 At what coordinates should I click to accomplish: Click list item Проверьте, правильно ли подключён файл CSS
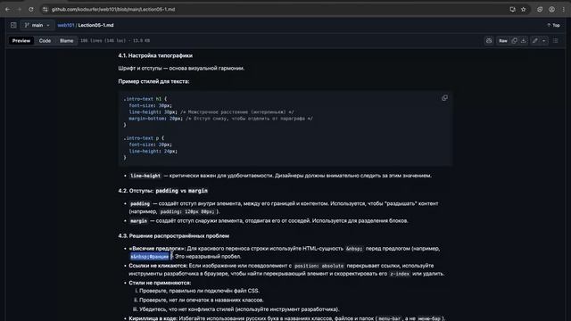[199, 291]
